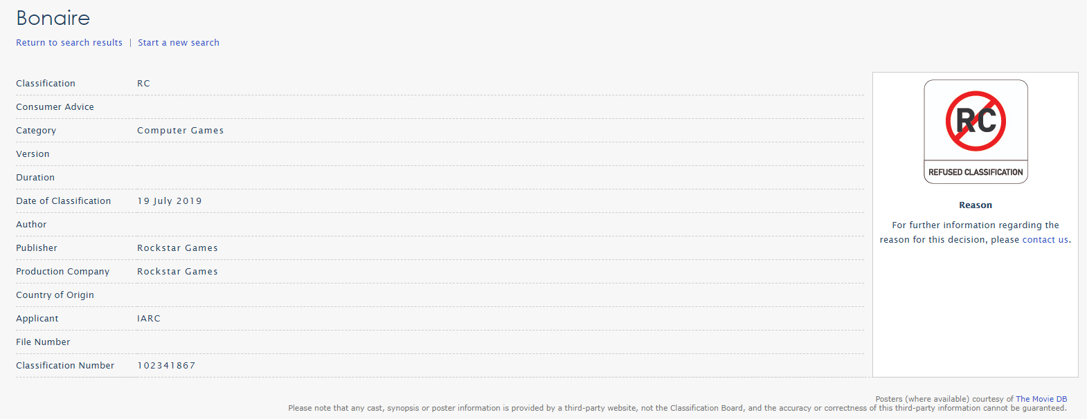1087x419 pixels.
Task: Click the Country of Origin label
Action: click(55, 295)
